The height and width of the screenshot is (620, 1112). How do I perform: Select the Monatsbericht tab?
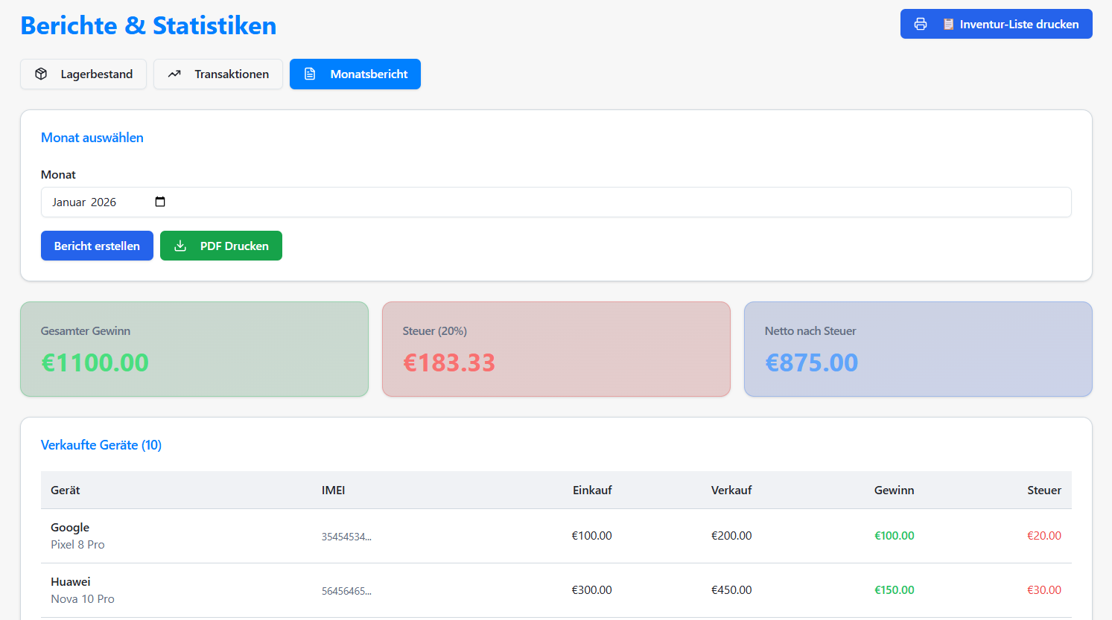[x=355, y=74]
